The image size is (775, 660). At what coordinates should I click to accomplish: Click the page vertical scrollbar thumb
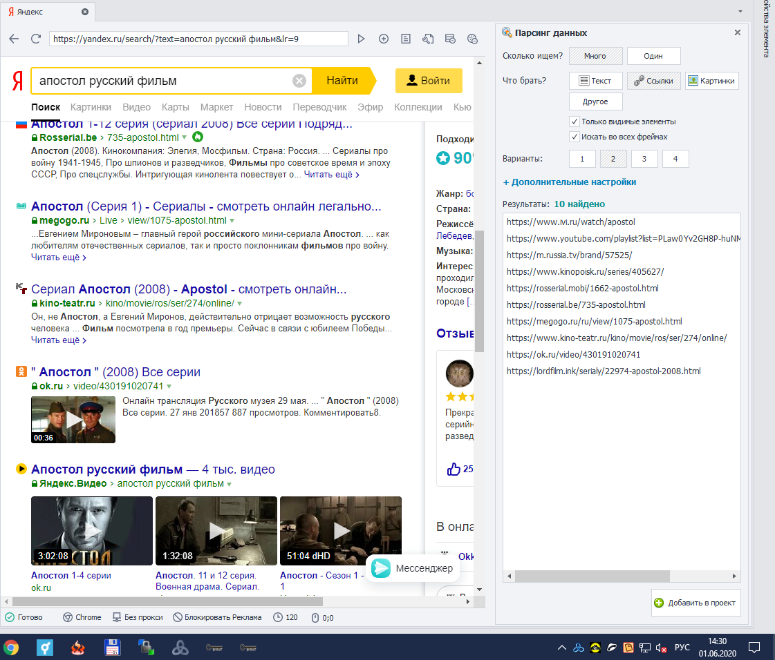pos(479,291)
